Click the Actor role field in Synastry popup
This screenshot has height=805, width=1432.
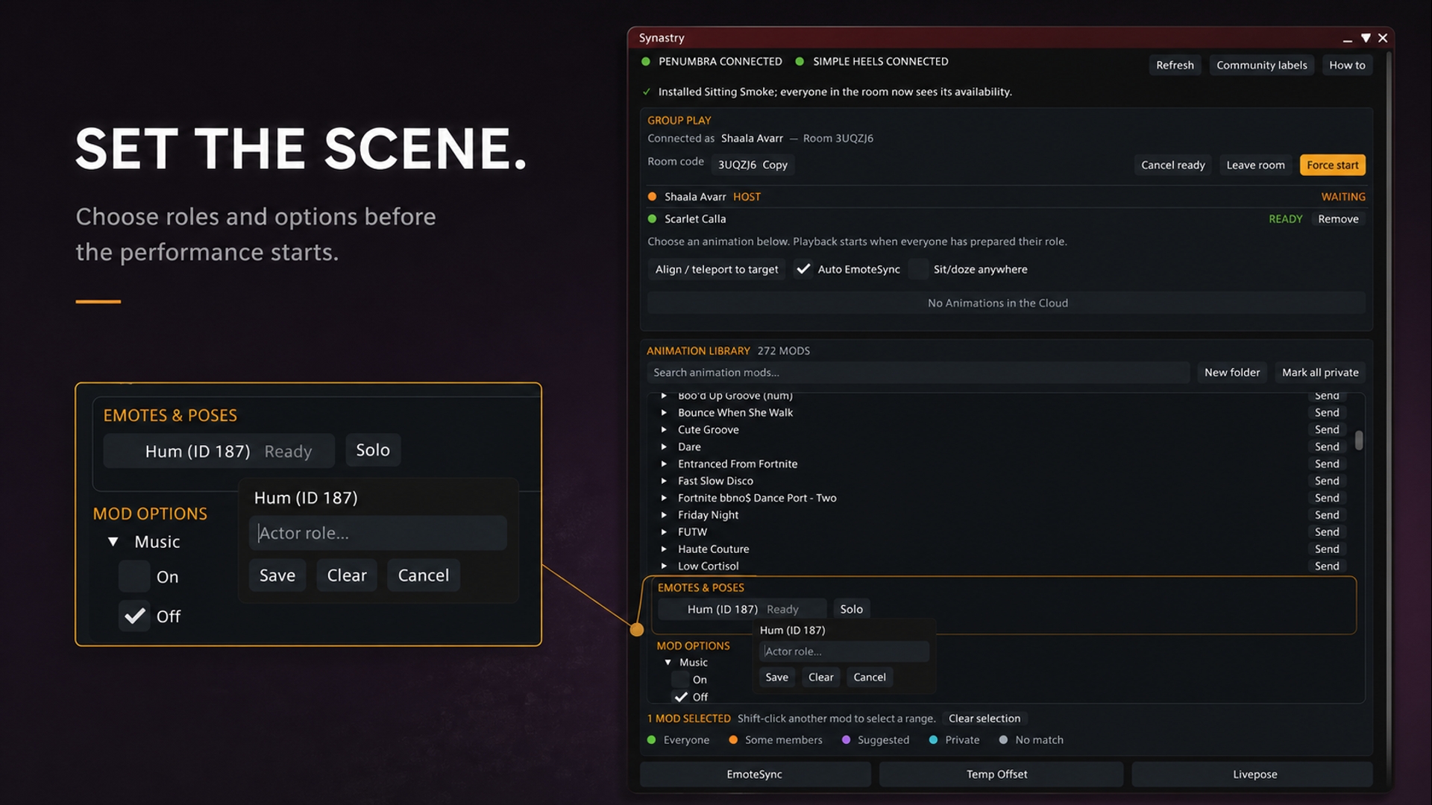point(844,651)
